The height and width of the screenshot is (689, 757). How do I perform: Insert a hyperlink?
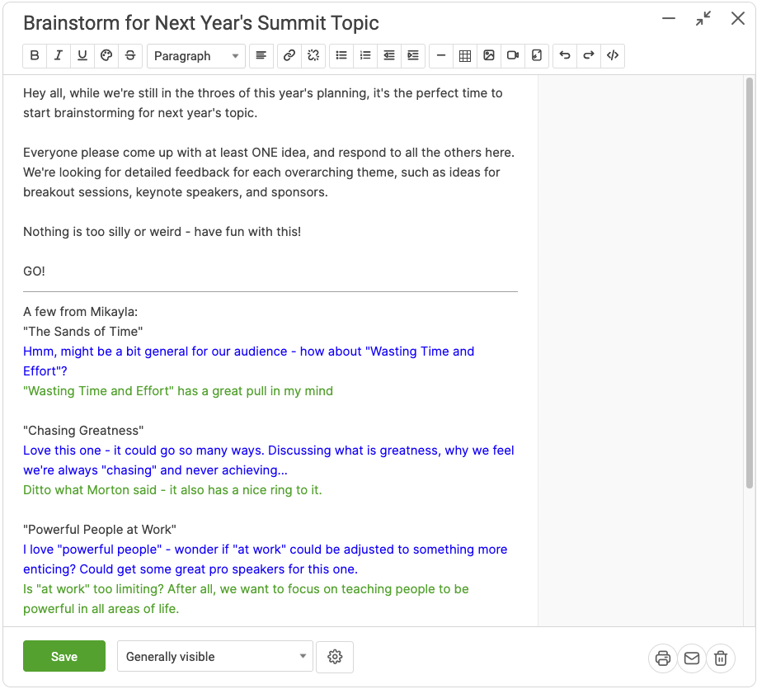coord(289,56)
